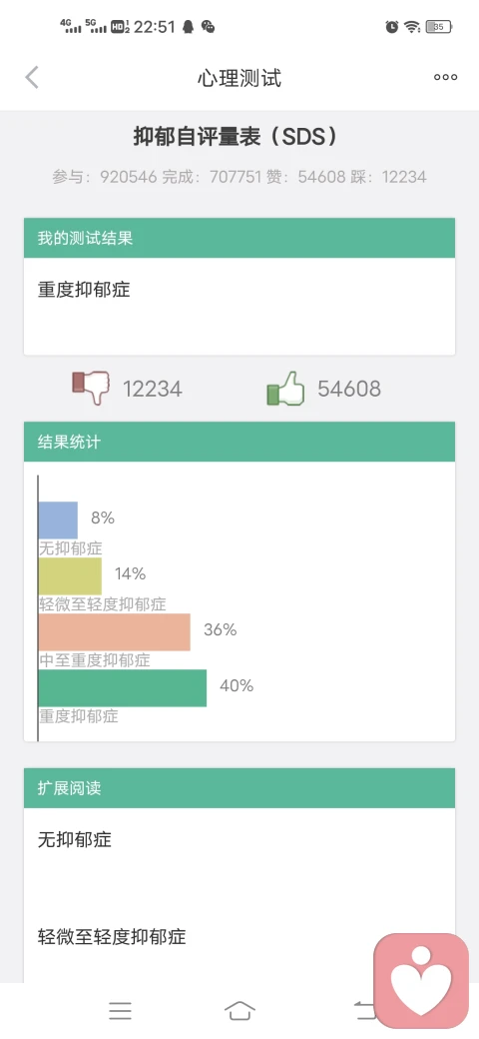Tap the 结果统计 section header
The height and width of the screenshot is (1039, 479).
coord(239,442)
